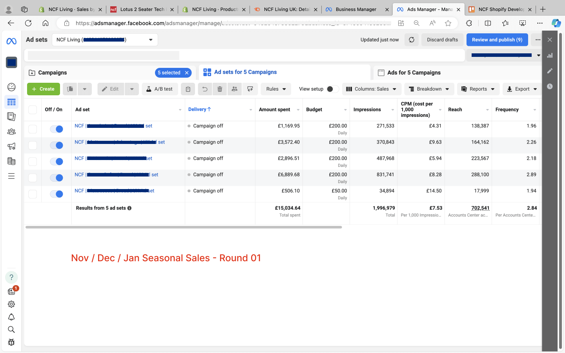Switch to Business Manager browser tab
The width and height of the screenshot is (565, 353).
[356, 9]
